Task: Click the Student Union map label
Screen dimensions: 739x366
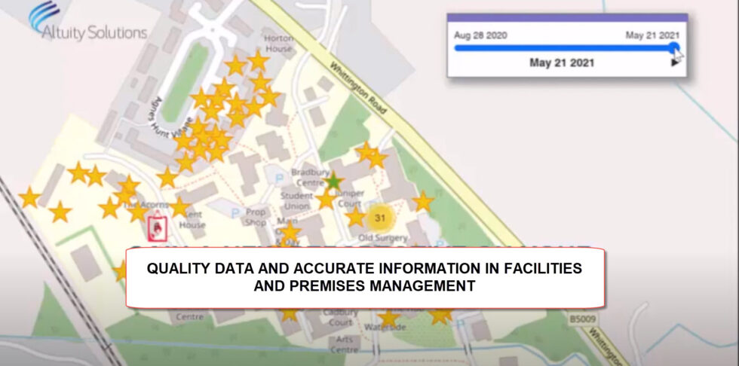Action: tap(296, 201)
